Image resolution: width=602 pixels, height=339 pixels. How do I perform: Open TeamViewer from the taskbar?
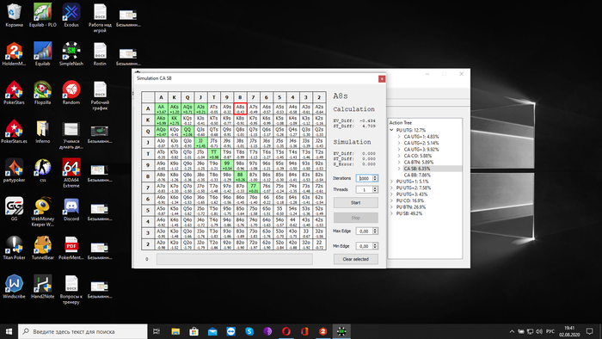pyautogui.click(x=230, y=331)
